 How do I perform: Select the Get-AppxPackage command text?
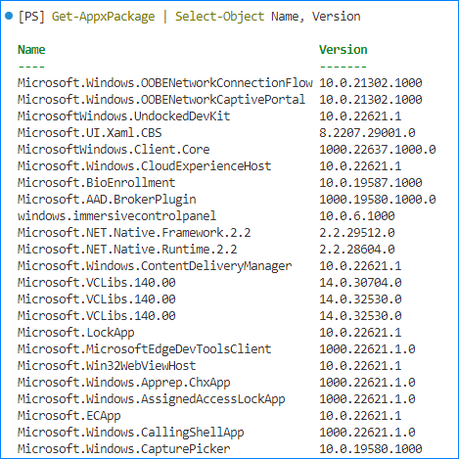click(103, 17)
